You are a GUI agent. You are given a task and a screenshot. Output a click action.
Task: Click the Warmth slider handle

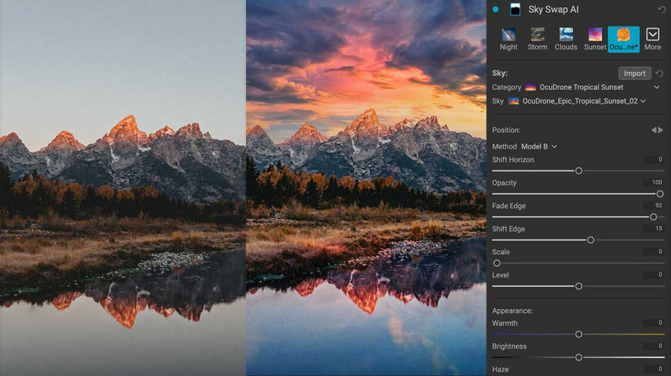(x=579, y=334)
